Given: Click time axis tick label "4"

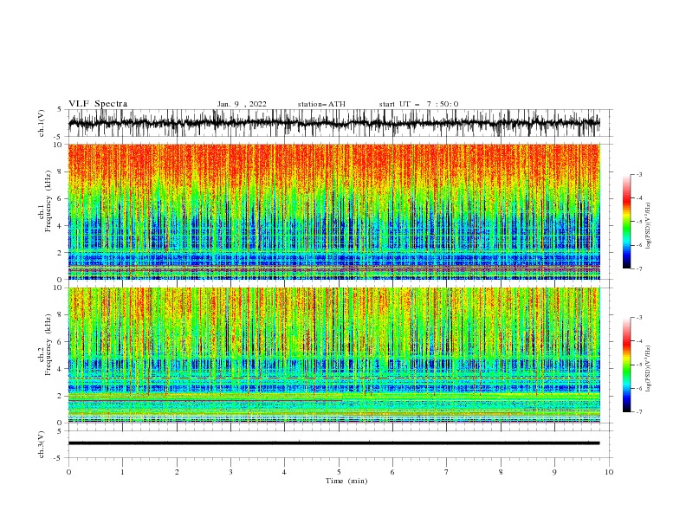Looking at the screenshot, I should pos(284,472).
